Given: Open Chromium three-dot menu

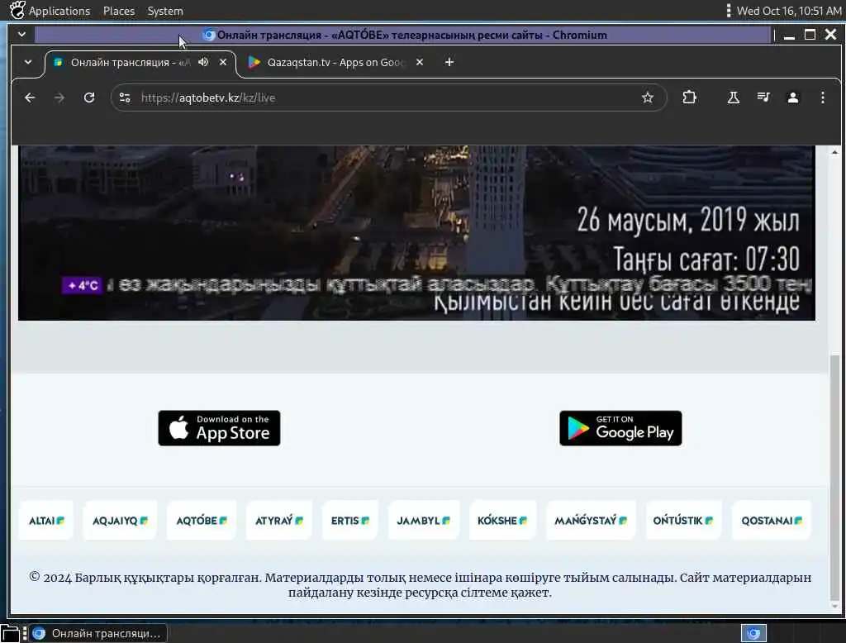Looking at the screenshot, I should (823, 98).
